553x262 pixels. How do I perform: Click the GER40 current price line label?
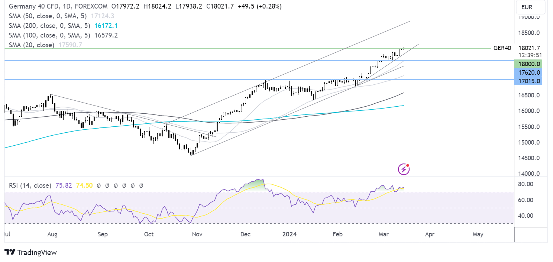(x=502, y=48)
